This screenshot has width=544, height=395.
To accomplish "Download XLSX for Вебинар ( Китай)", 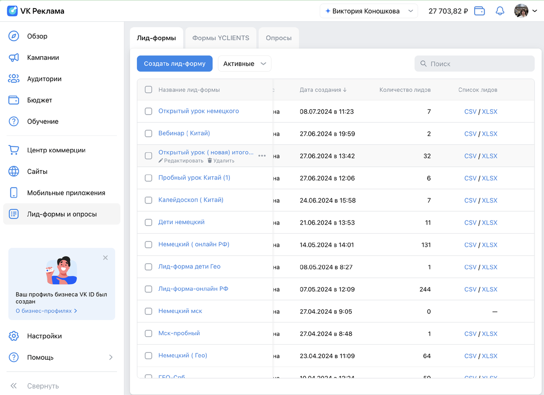I will [490, 134].
